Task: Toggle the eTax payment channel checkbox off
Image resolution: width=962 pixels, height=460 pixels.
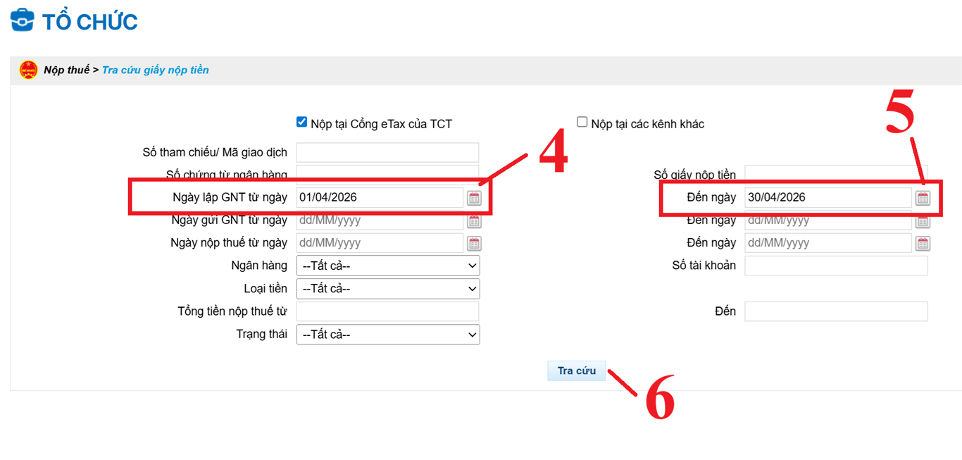Action: point(301,121)
